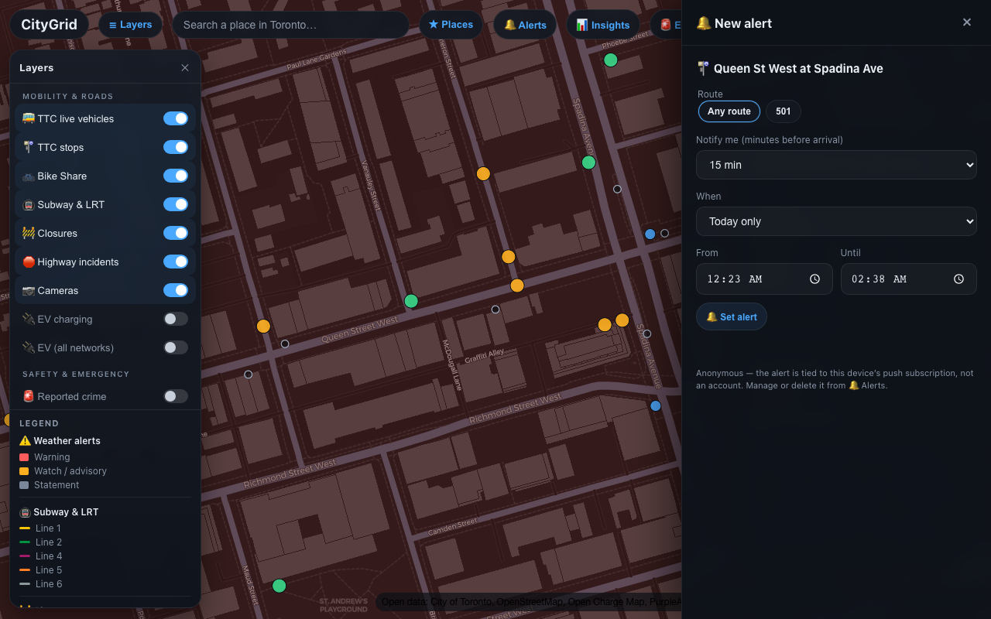The height and width of the screenshot is (619, 991).
Task: Click the Camden Street map label
Action: click(x=453, y=528)
